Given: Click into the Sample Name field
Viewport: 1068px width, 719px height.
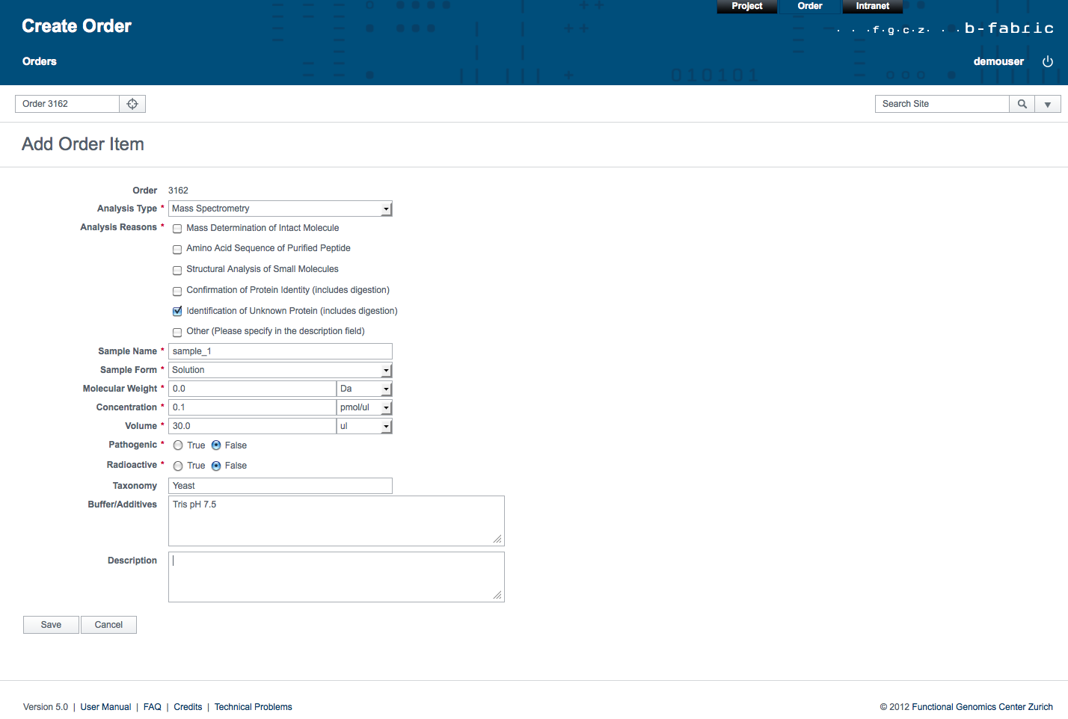Looking at the screenshot, I should pyautogui.click(x=280, y=351).
